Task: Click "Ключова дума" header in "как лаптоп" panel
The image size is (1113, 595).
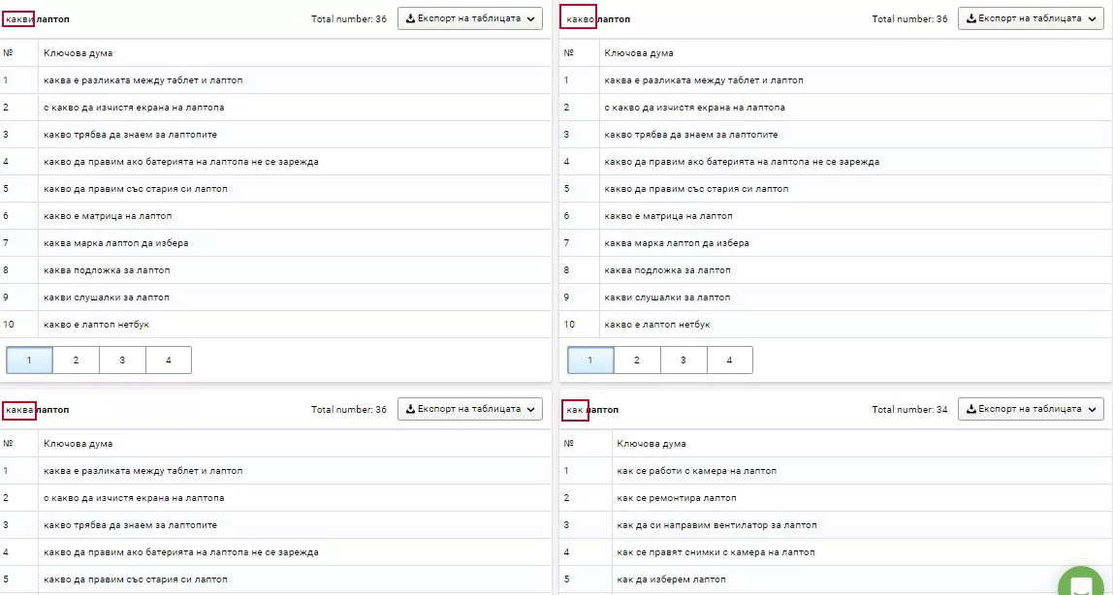Action: click(x=652, y=444)
